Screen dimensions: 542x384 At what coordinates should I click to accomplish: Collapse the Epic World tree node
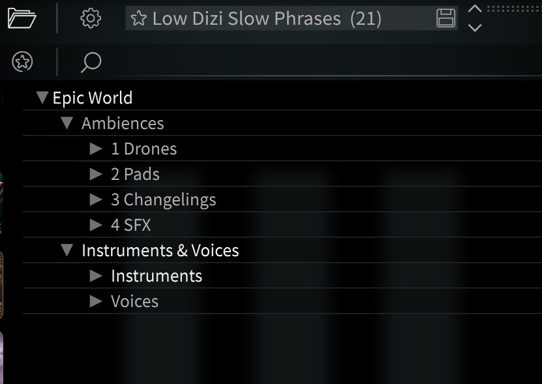[42, 98]
